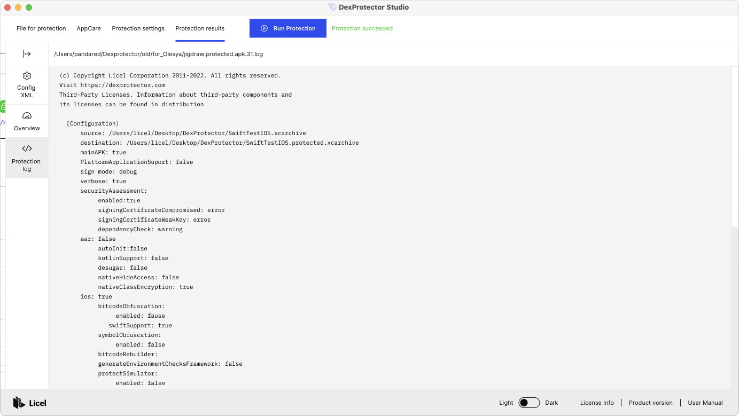Switch to AppCare tab
Image resolution: width=739 pixels, height=416 pixels.
(x=89, y=28)
